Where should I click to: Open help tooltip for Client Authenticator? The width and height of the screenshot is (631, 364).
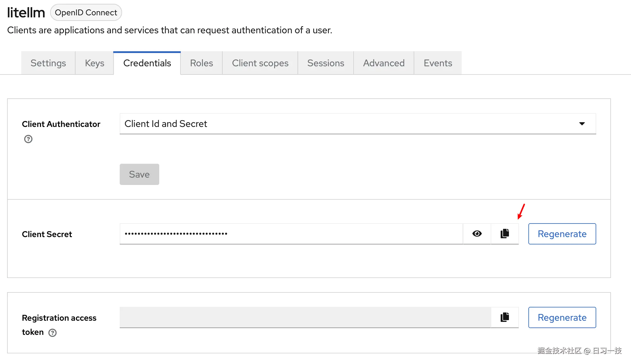click(x=28, y=139)
